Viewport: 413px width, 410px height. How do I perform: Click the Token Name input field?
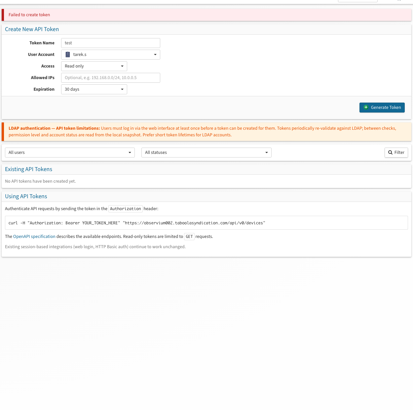tap(110, 43)
